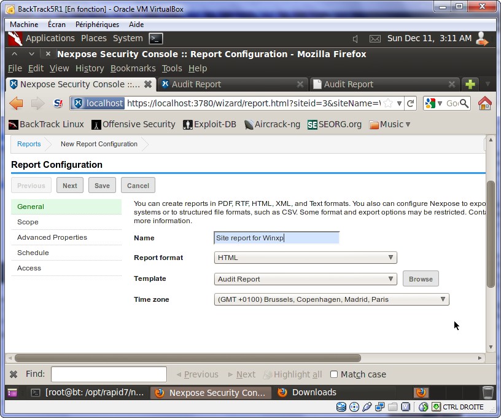Screen dimensions: 501x418
Task: Click the Find text input field
Action: tap(109, 374)
